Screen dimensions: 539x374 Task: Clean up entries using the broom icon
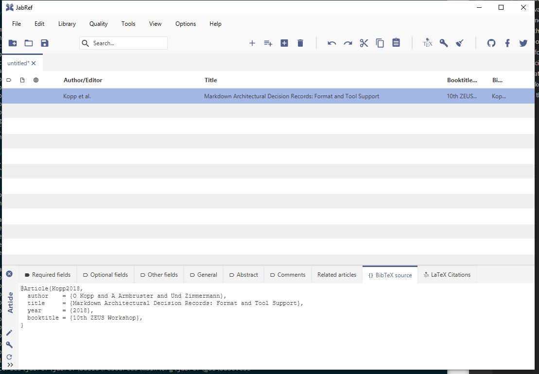coord(459,43)
